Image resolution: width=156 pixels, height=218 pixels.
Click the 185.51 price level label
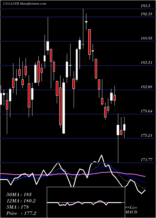147,63
